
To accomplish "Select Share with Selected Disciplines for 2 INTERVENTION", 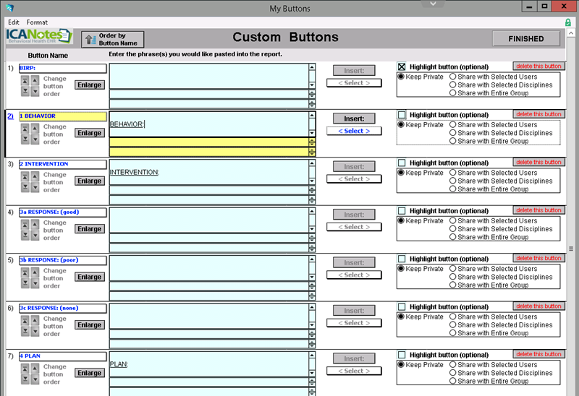I will (x=453, y=181).
